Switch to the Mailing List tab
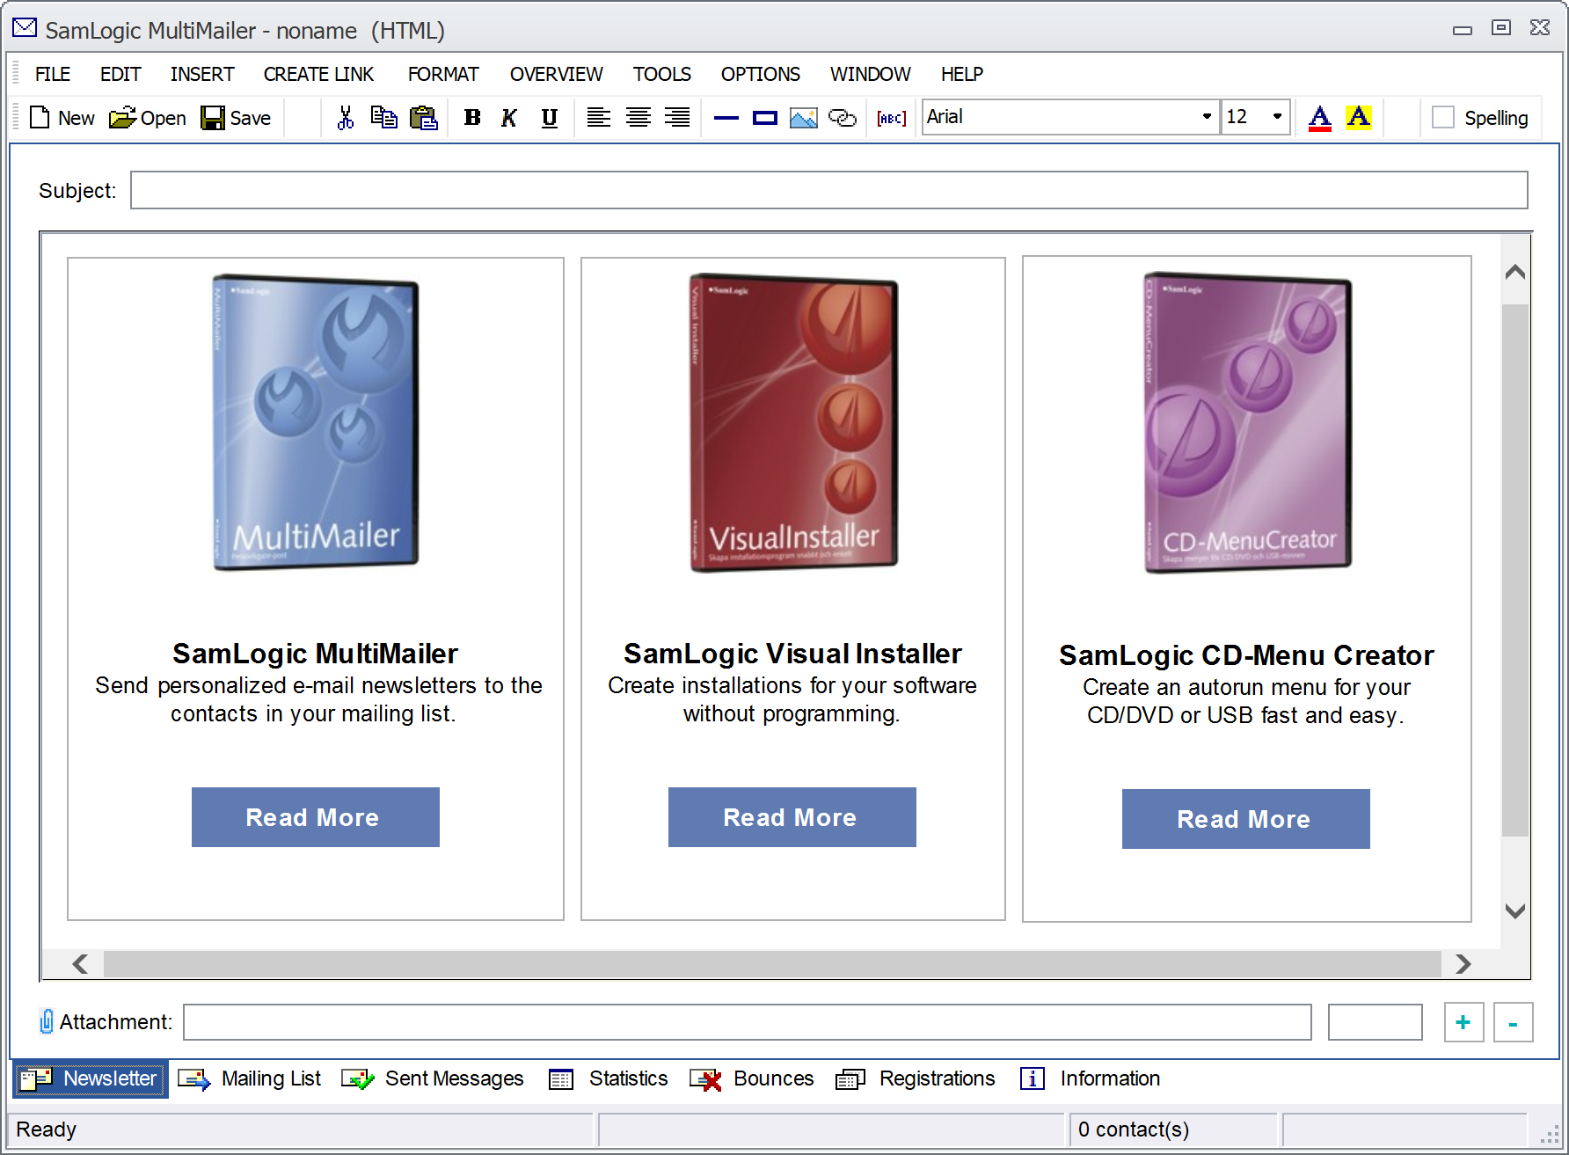Viewport: 1569px width, 1155px height. pyautogui.click(x=250, y=1078)
